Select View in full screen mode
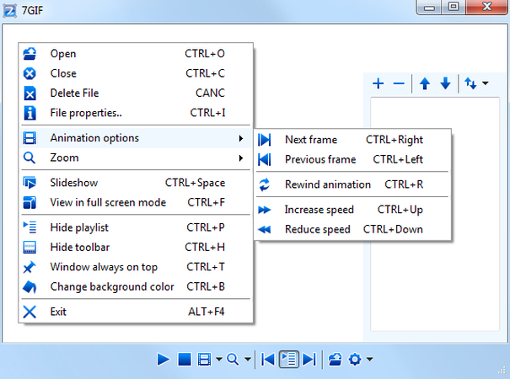510x379 pixels. 136,202
